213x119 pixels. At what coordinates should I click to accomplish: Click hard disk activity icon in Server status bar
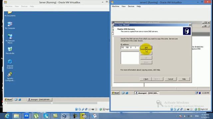point(76,109)
